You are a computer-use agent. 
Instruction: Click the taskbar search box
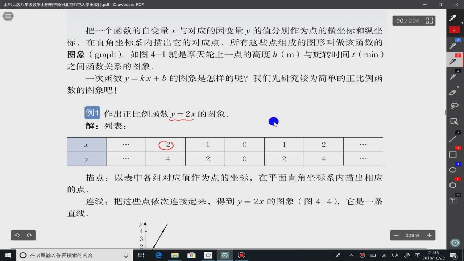pos(75,255)
